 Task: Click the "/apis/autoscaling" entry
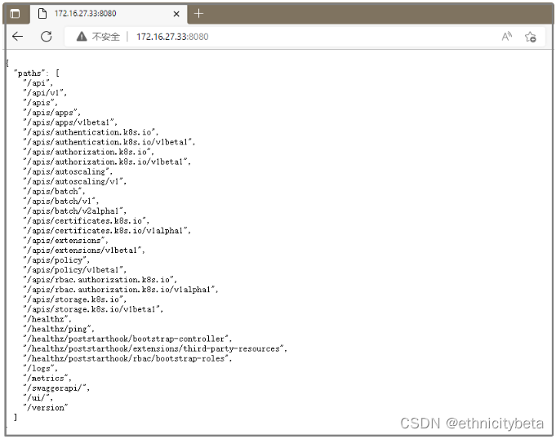click(x=68, y=172)
